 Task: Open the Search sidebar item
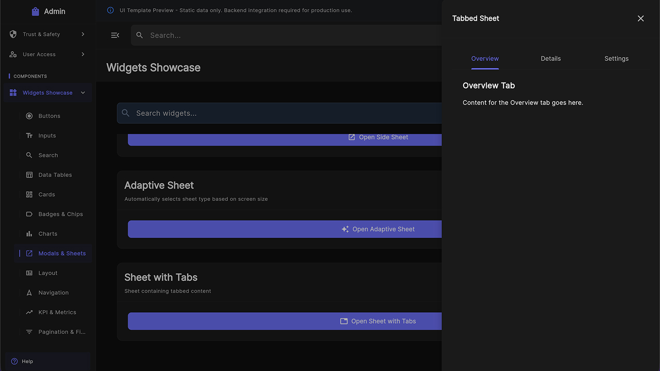[x=53, y=155]
